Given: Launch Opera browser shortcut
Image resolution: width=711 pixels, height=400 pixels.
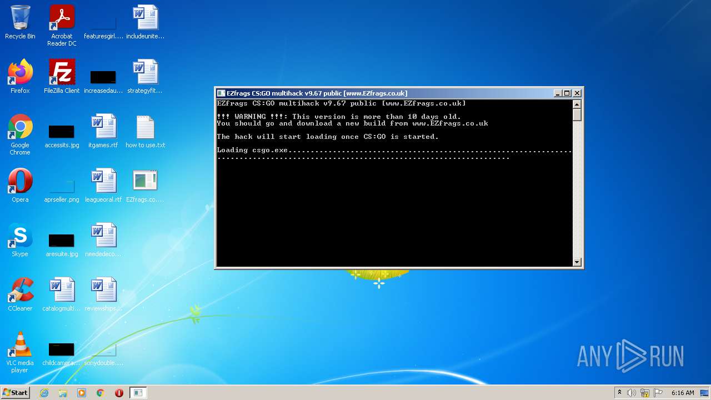Looking at the screenshot, I should (20, 186).
